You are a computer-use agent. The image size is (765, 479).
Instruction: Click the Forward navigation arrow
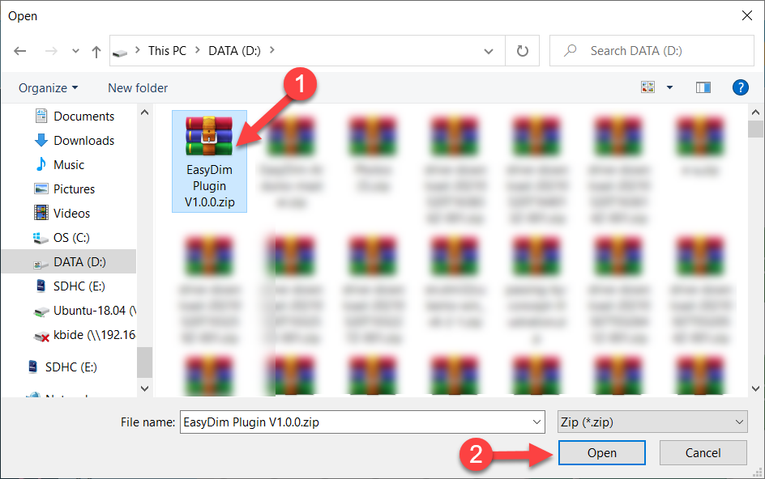[51, 51]
